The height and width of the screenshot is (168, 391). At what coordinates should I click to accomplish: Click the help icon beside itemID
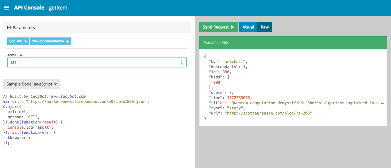coord(21,55)
